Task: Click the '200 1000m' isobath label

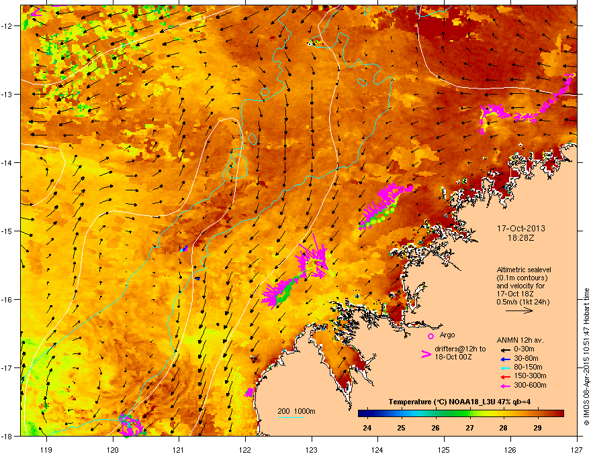Action: 296,411
